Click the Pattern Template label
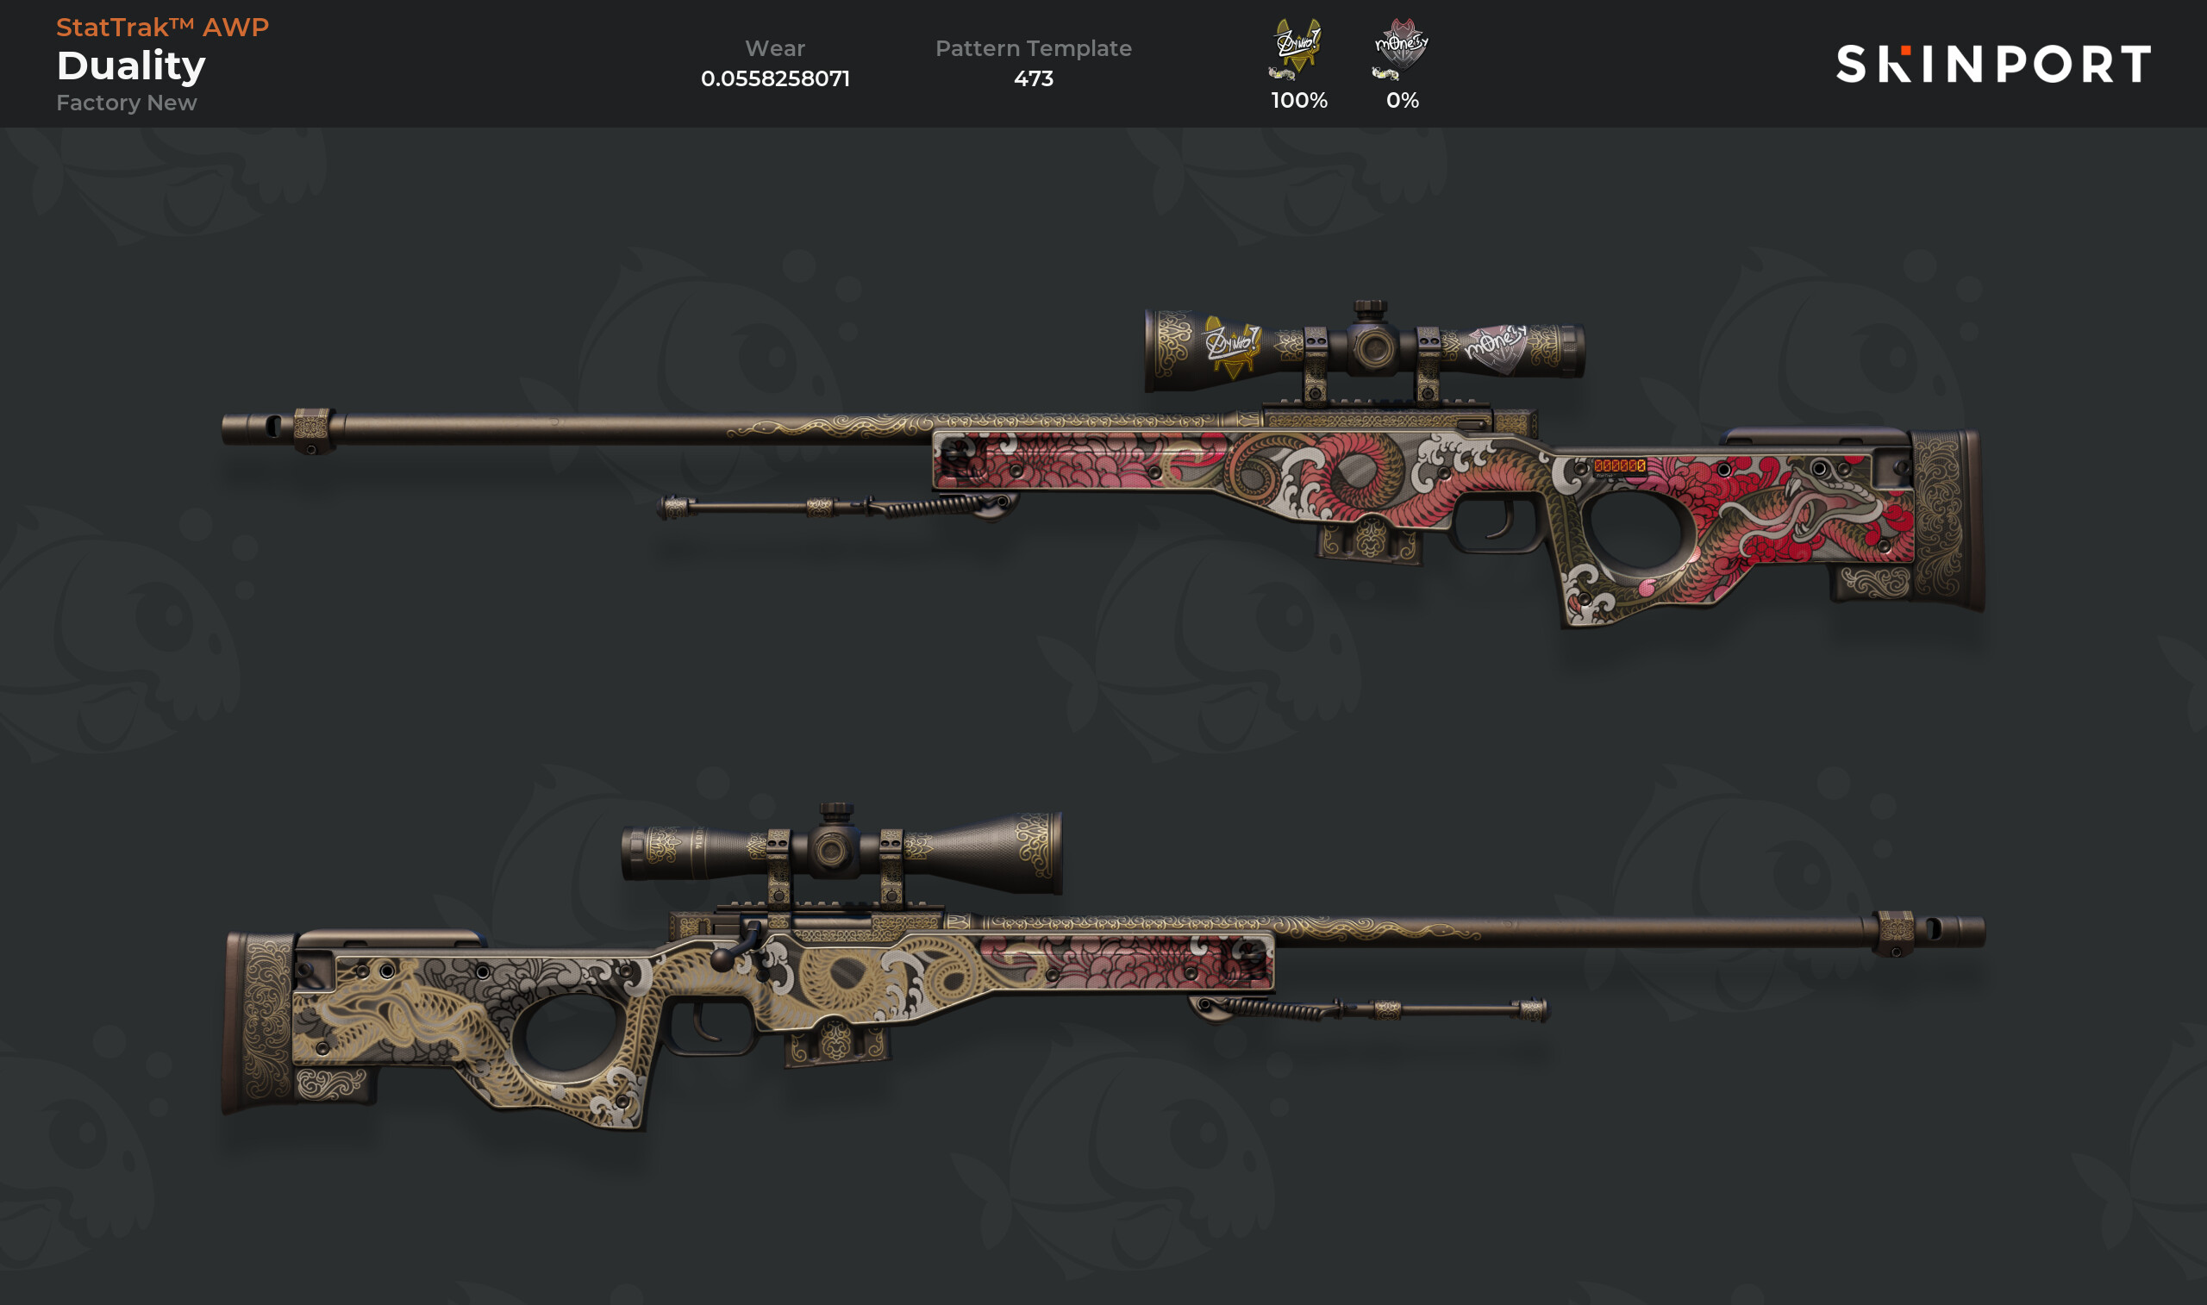Screen dimensions: 2207x1305 point(1033,48)
